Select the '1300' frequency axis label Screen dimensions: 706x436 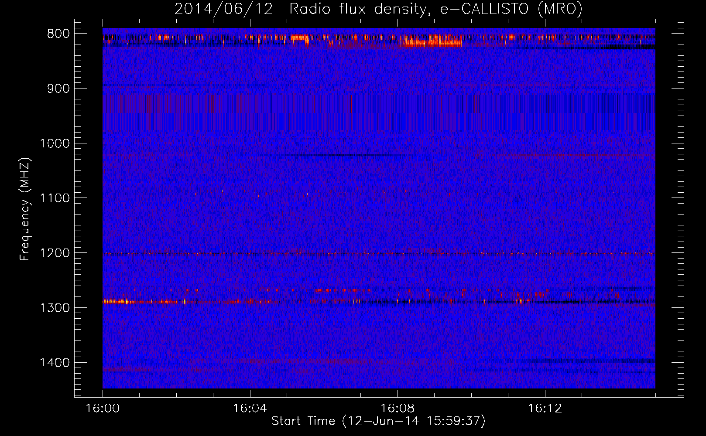point(55,308)
